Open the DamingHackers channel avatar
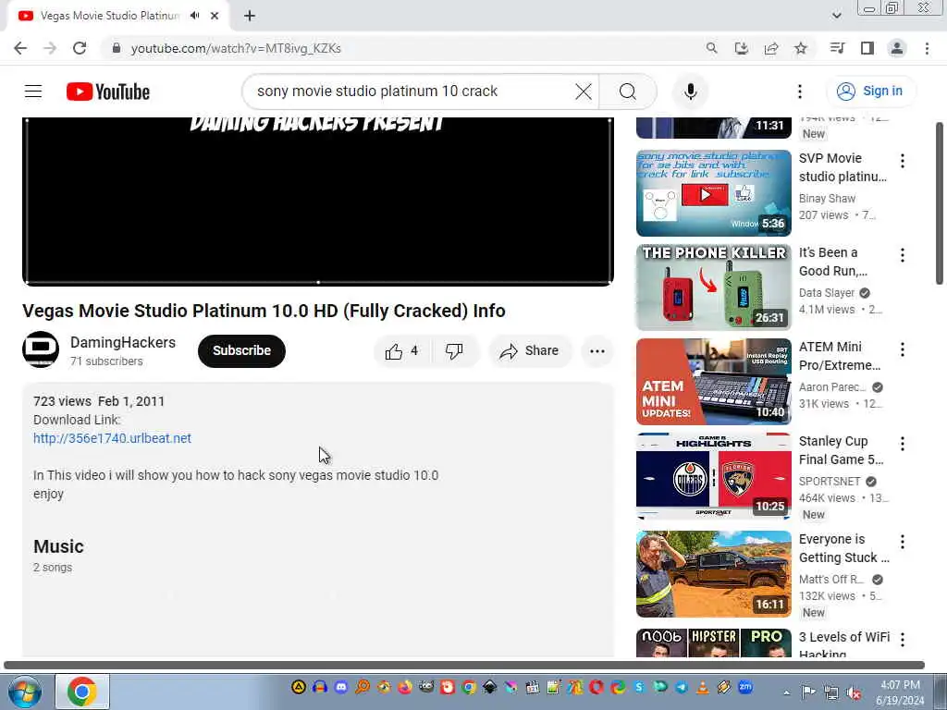Screen dimensions: 947x710 click(x=41, y=349)
